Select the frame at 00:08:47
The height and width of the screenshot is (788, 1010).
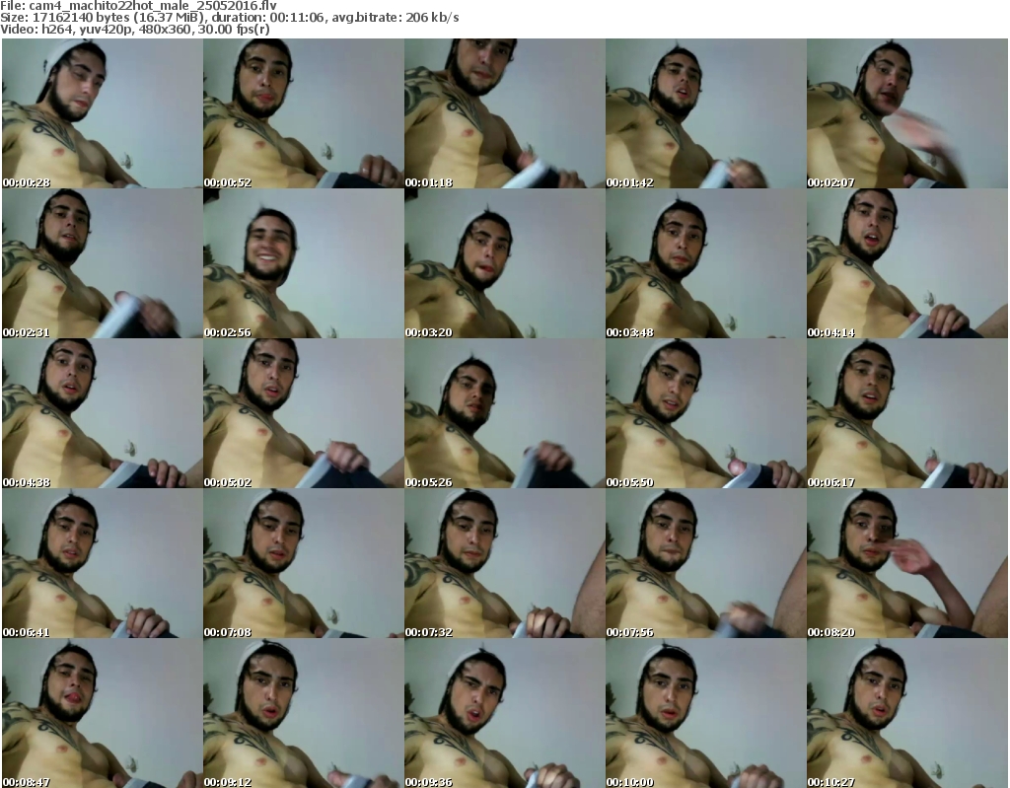pyautogui.click(x=103, y=713)
